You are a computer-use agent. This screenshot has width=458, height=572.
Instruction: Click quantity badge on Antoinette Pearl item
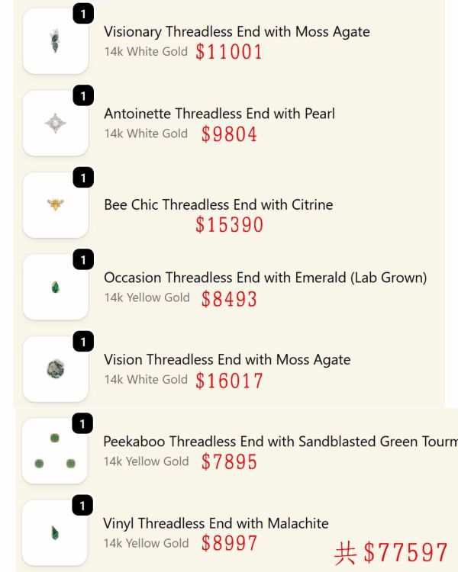click(x=82, y=96)
